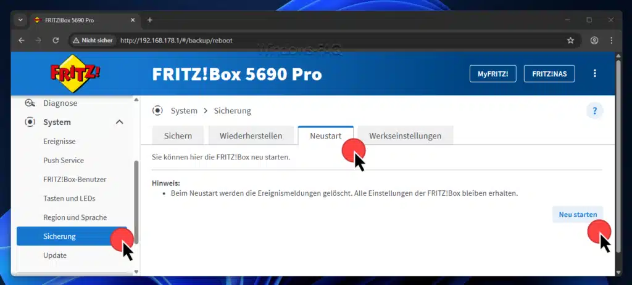Open the tab search dropdown arrow
632x285 pixels.
pos(20,20)
